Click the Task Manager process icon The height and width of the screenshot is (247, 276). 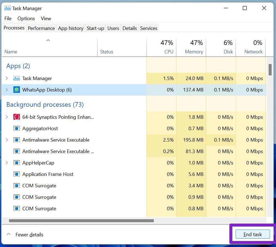(x=17, y=78)
